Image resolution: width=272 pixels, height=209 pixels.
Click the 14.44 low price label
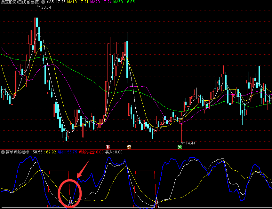190,143
